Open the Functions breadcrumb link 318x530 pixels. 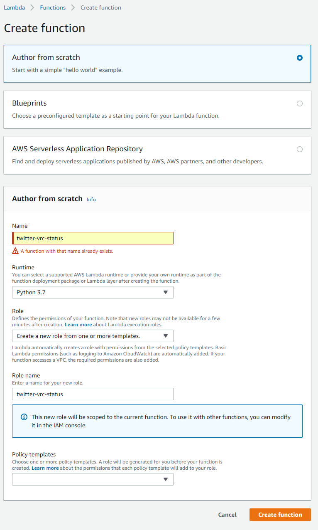pos(53,7)
